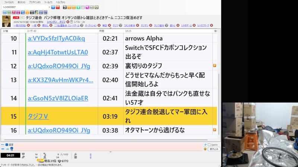This screenshot has width=298, height=167.
Task: Click the 184 anonymous icon beside 運営
Action: pyautogui.click(x=3, y=145)
